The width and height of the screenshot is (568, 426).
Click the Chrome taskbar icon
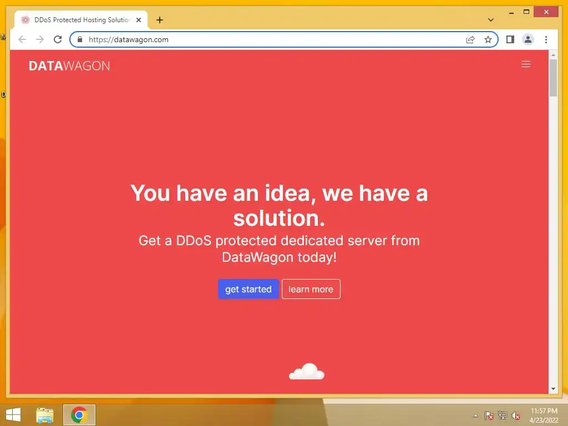pyautogui.click(x=79, y=415)
